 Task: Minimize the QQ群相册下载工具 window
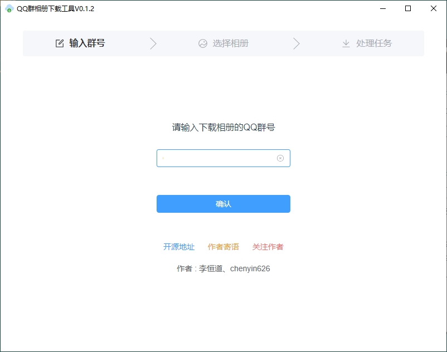383,8
